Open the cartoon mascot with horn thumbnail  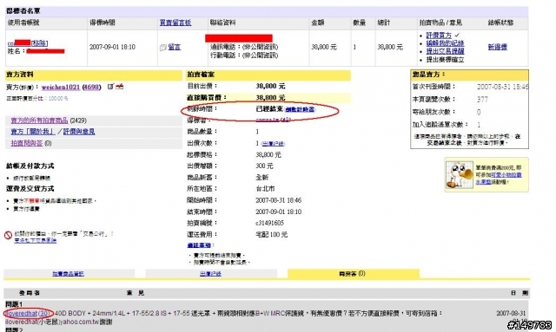(460, 175)
